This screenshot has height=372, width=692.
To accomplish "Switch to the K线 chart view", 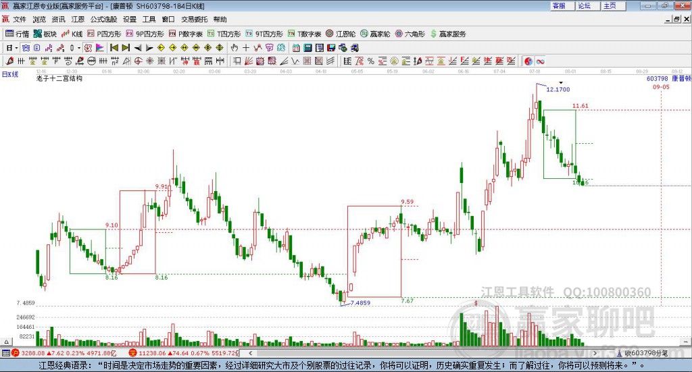I will [72, 34].
